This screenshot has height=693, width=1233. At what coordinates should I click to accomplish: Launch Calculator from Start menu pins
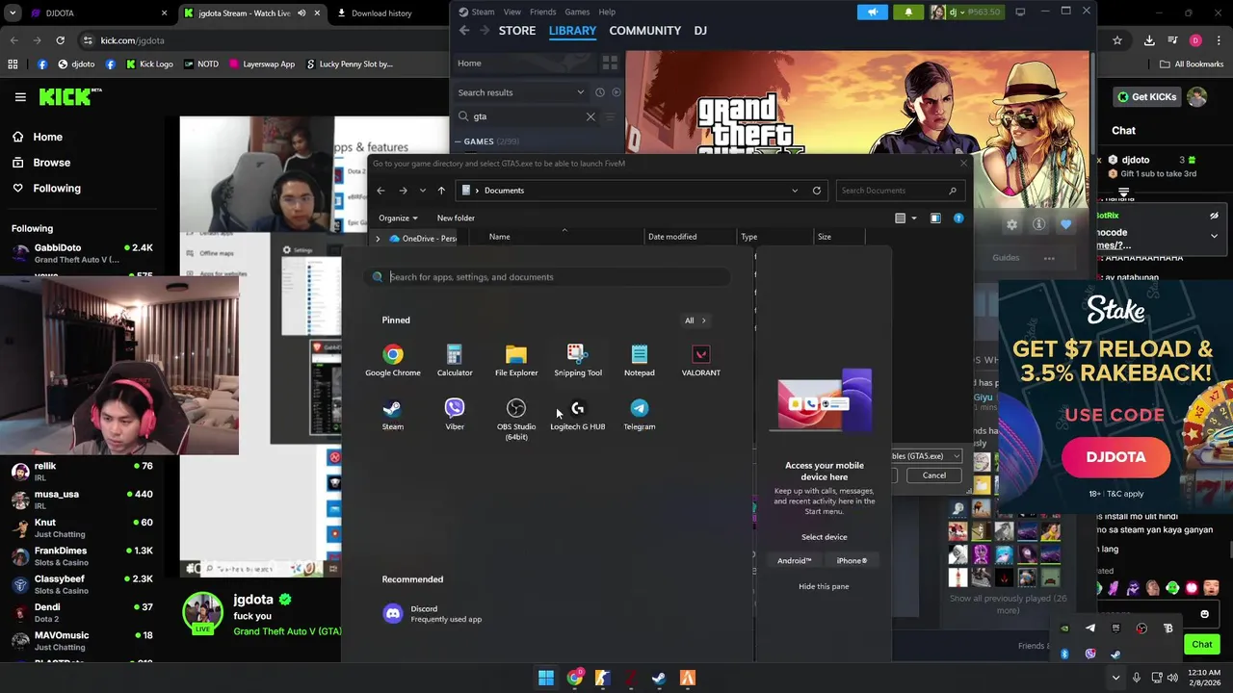(455, 360)
